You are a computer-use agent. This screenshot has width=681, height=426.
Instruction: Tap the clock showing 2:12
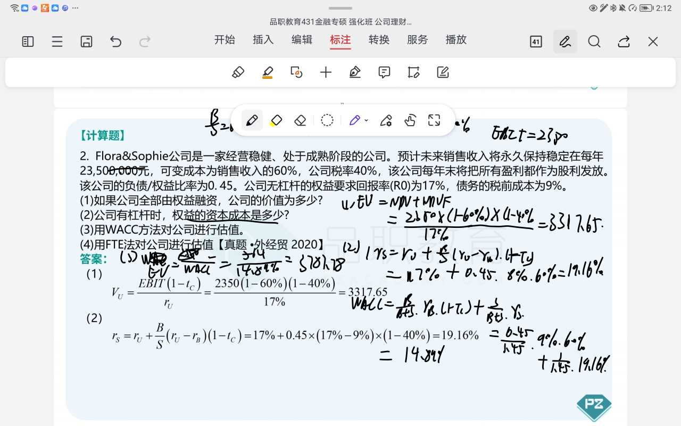coord(664,8)
